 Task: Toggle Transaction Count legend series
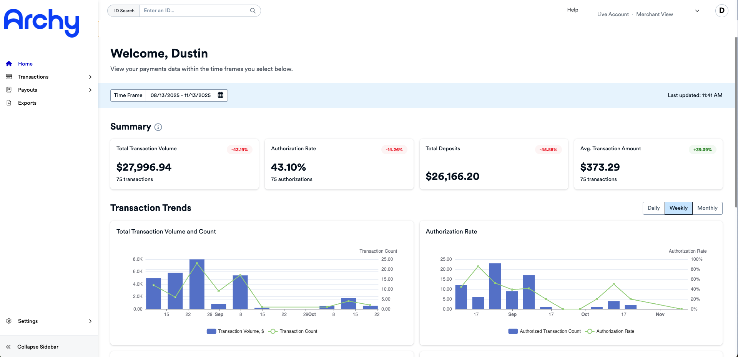click(x=293, y=331)
